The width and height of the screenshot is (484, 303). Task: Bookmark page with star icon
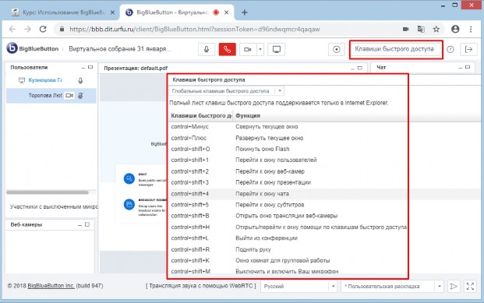pos(436,29)
